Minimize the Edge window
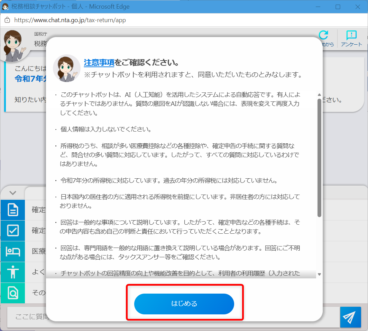The height and width of the screenshot is (331, 368). [318, 7]
